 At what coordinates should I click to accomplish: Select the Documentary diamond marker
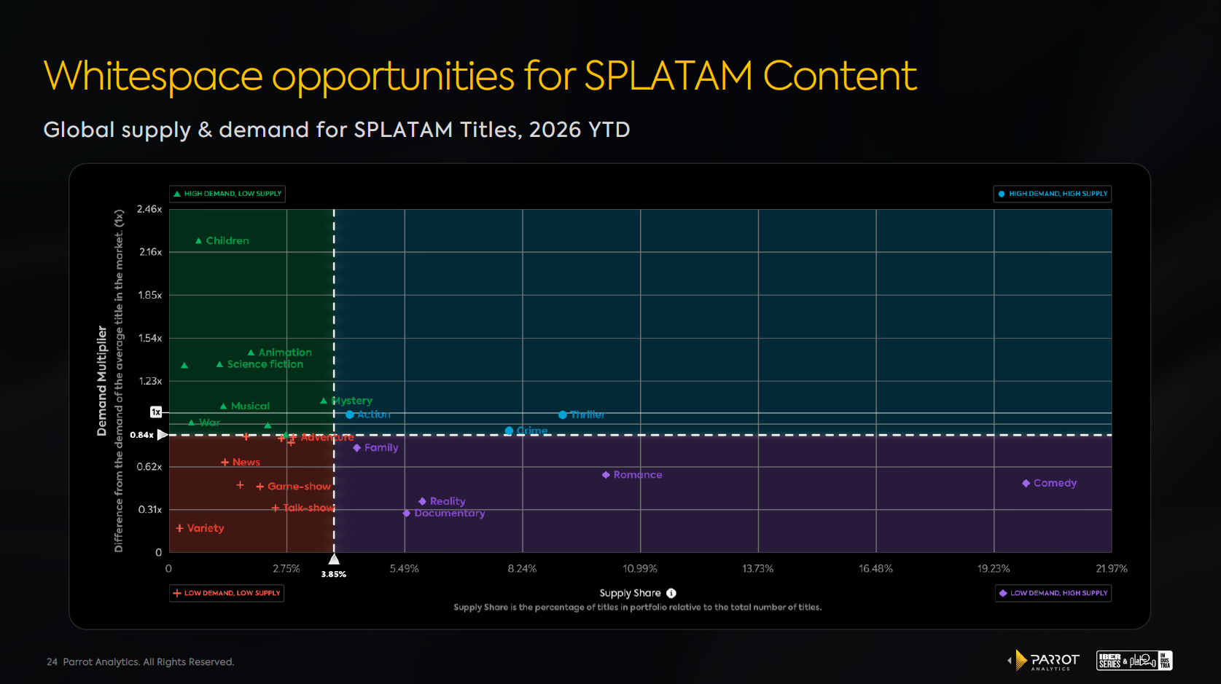(x=407, y=514)
